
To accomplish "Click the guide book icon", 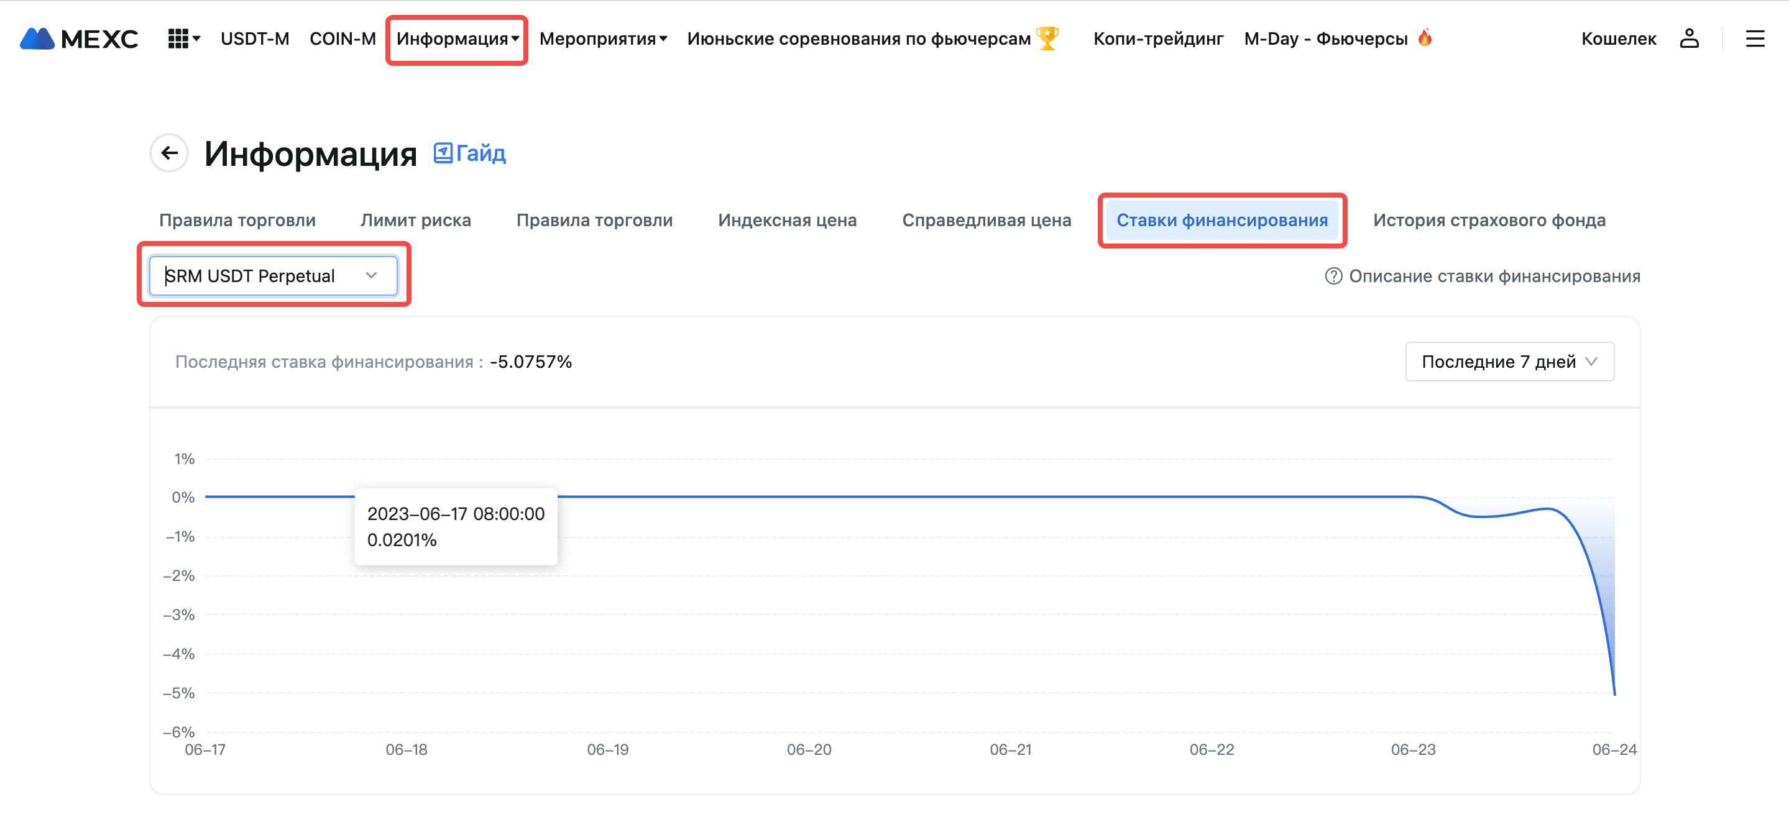I will pos(443,153).
